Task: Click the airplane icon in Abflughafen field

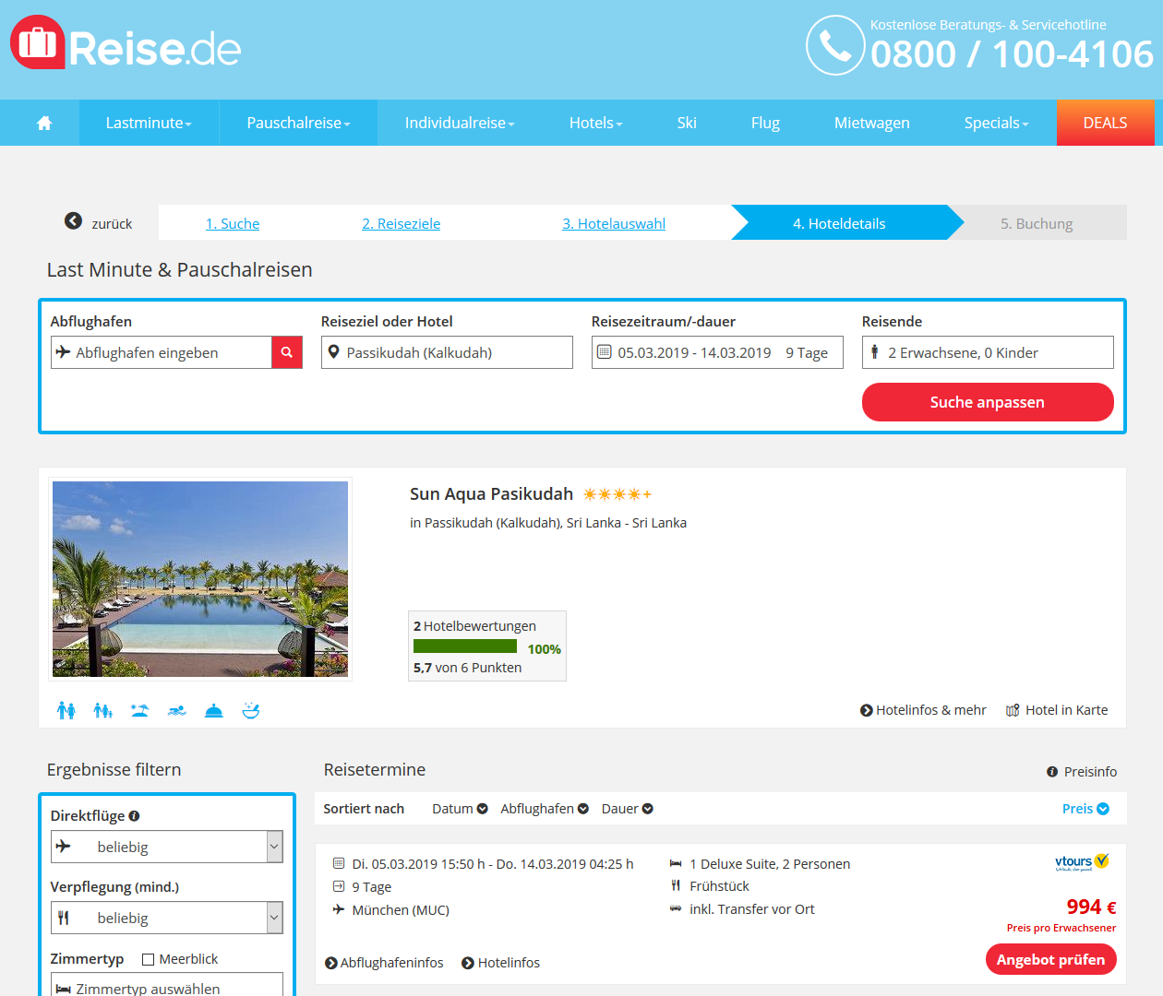Action: point(63,352)
